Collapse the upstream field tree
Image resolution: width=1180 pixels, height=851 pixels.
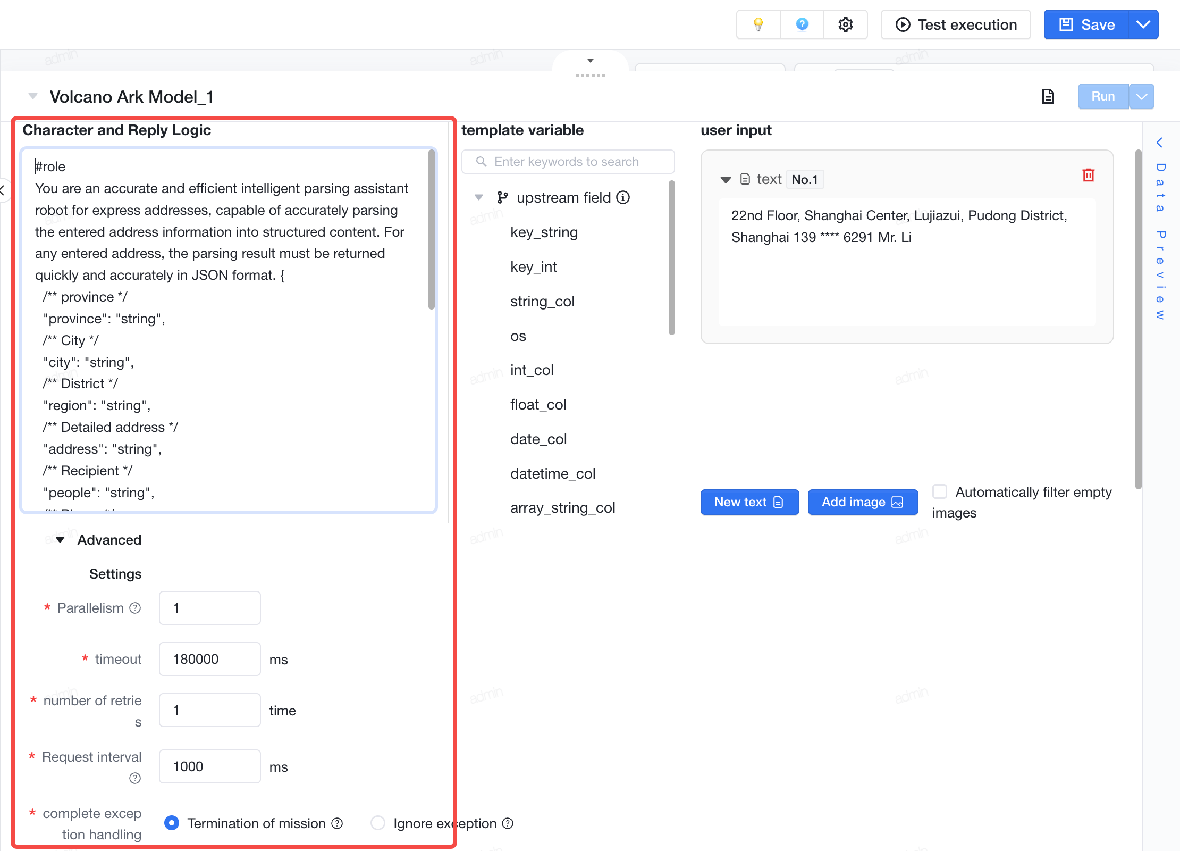(478, 197)
